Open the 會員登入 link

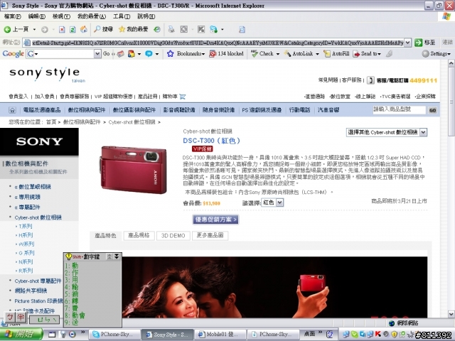[18, 97]
